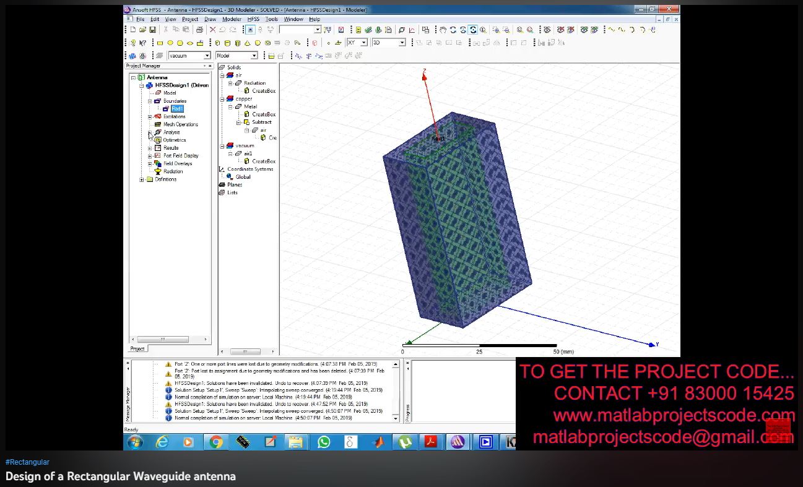
Task: Select the Pan hand view tool
Action: [x=443, y=30]
